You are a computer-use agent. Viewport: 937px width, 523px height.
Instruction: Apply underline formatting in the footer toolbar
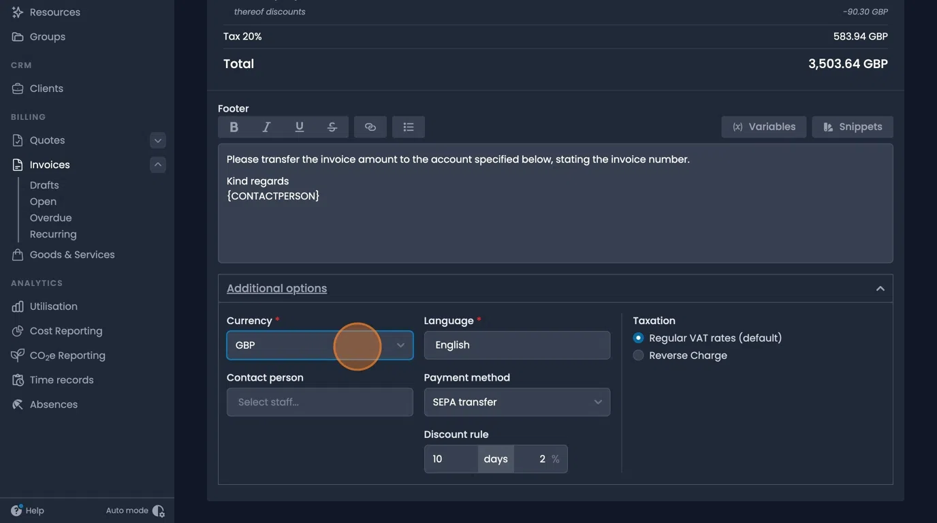(299, 127)
